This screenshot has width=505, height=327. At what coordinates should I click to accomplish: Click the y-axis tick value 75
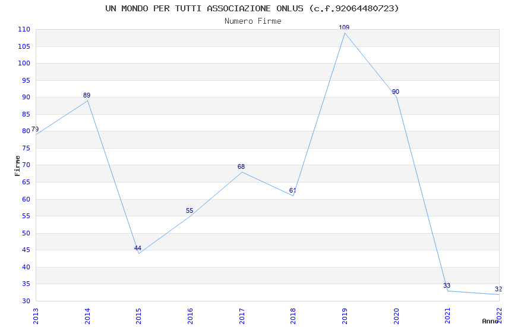pyautogui.click(x=26, y=148)
